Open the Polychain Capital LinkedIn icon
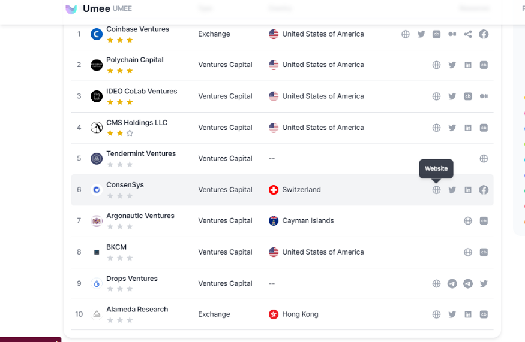Screen dimensions: 525x342 tap(468, 65)
